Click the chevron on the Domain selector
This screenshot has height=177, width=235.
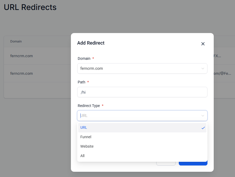click(x=202, y=68)
